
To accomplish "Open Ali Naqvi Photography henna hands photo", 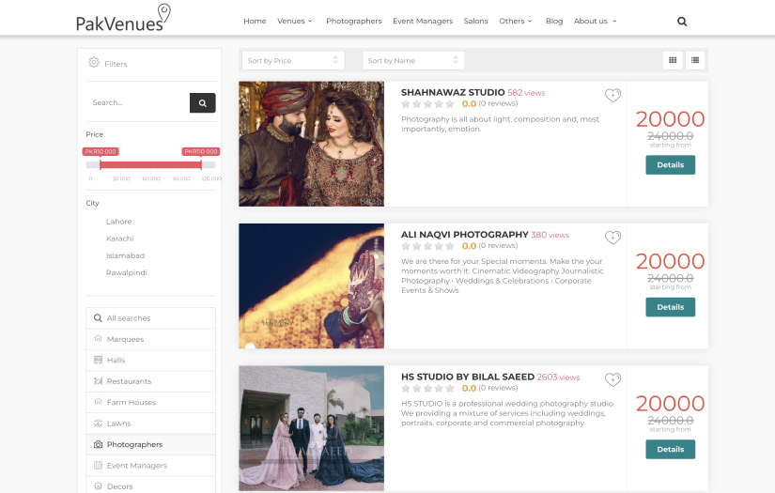I will (x=311, y=286).
